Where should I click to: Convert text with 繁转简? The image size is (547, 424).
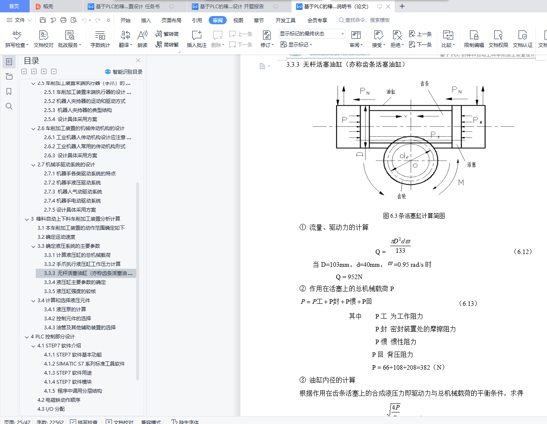[x=167, y=34]
